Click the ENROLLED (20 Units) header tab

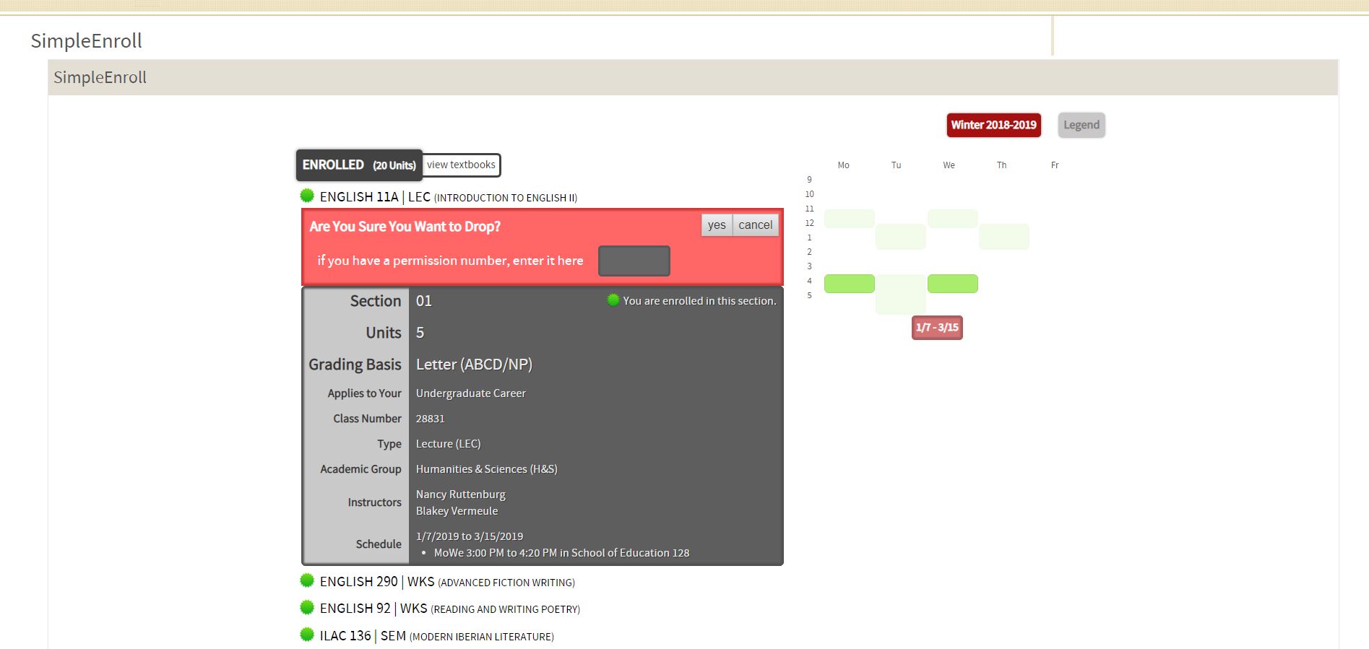point(359,165)
